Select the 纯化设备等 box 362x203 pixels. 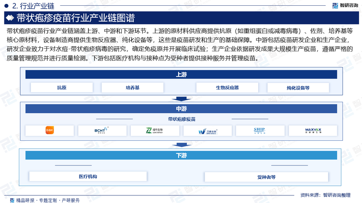(298, 88)
